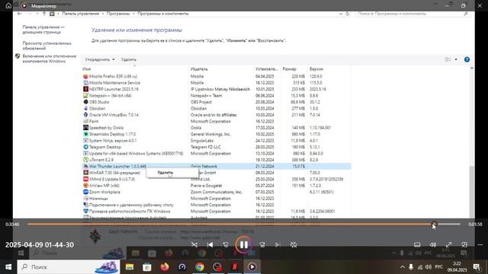Open system volume from the tray
The height and width of the screenshot is (274, 488).
[429, 267]
